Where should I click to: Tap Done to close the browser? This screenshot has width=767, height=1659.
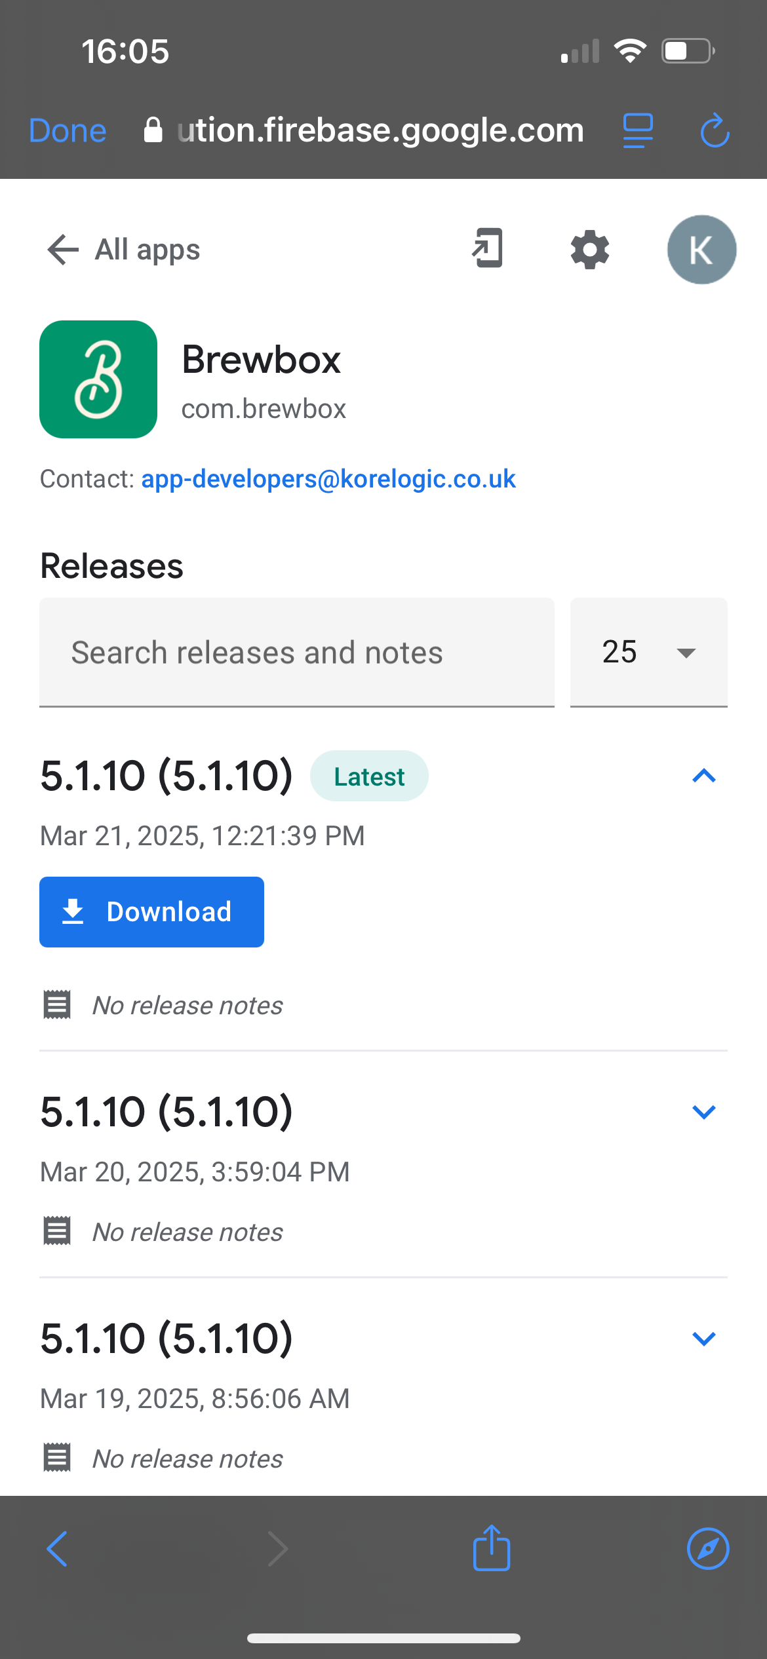click(x=68, y=130)
